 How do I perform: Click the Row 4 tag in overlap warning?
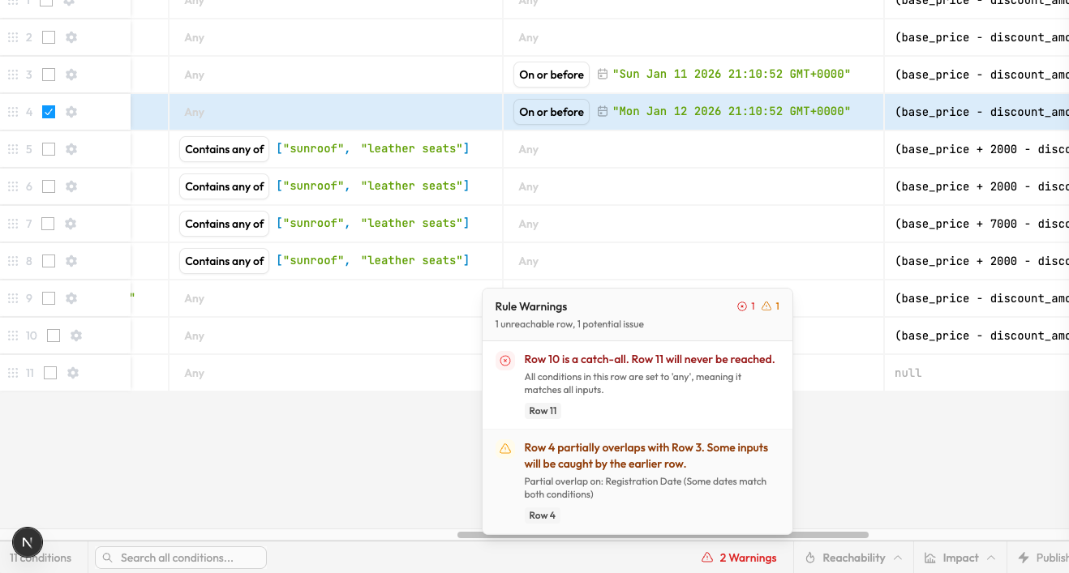pyautogui.click(x=543, y=515)
